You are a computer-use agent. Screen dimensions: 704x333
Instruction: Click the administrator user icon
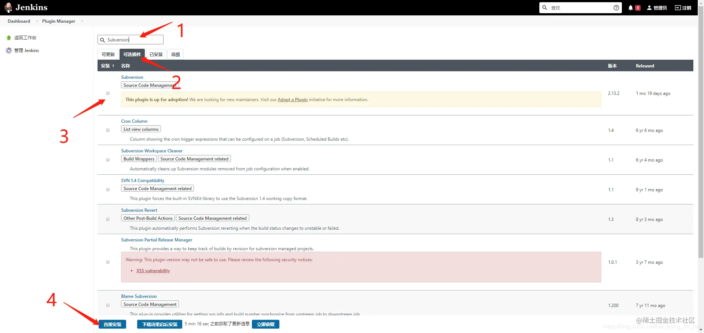click(649, 8)
